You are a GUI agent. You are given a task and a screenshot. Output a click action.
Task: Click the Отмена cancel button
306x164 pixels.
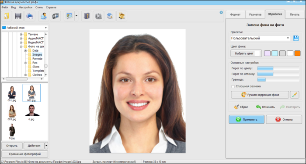(284, 119)
